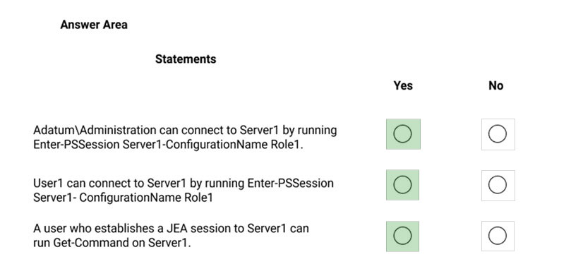Mark No for the JEA session statement
This screenshot has width=571, height=264.
498,236
